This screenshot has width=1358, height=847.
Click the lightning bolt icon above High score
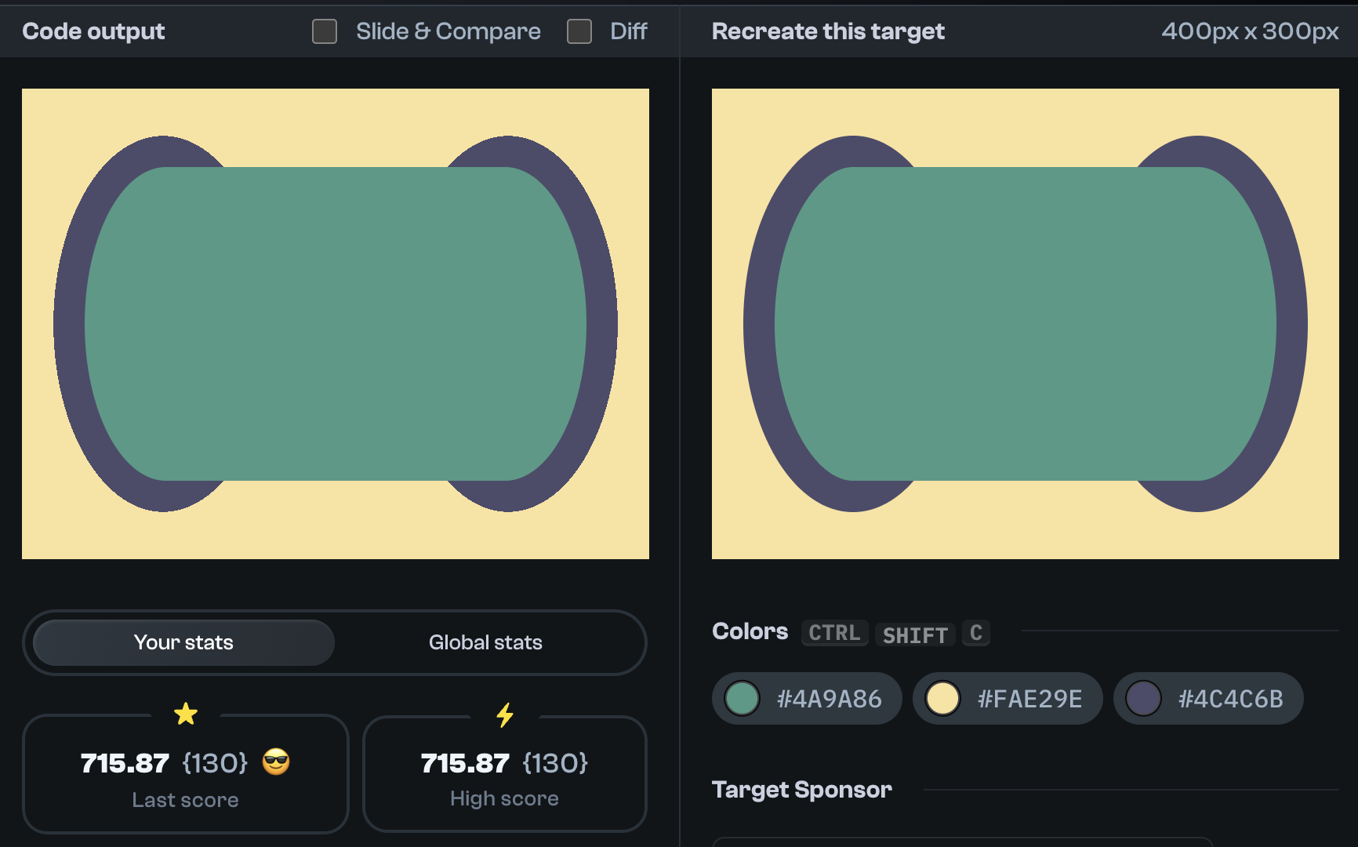[505, 714]
